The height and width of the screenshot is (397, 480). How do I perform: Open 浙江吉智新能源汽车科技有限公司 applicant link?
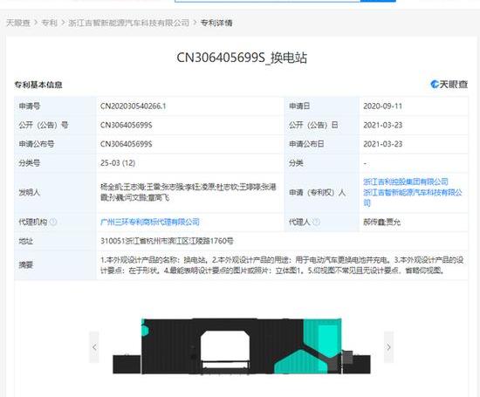413,197
